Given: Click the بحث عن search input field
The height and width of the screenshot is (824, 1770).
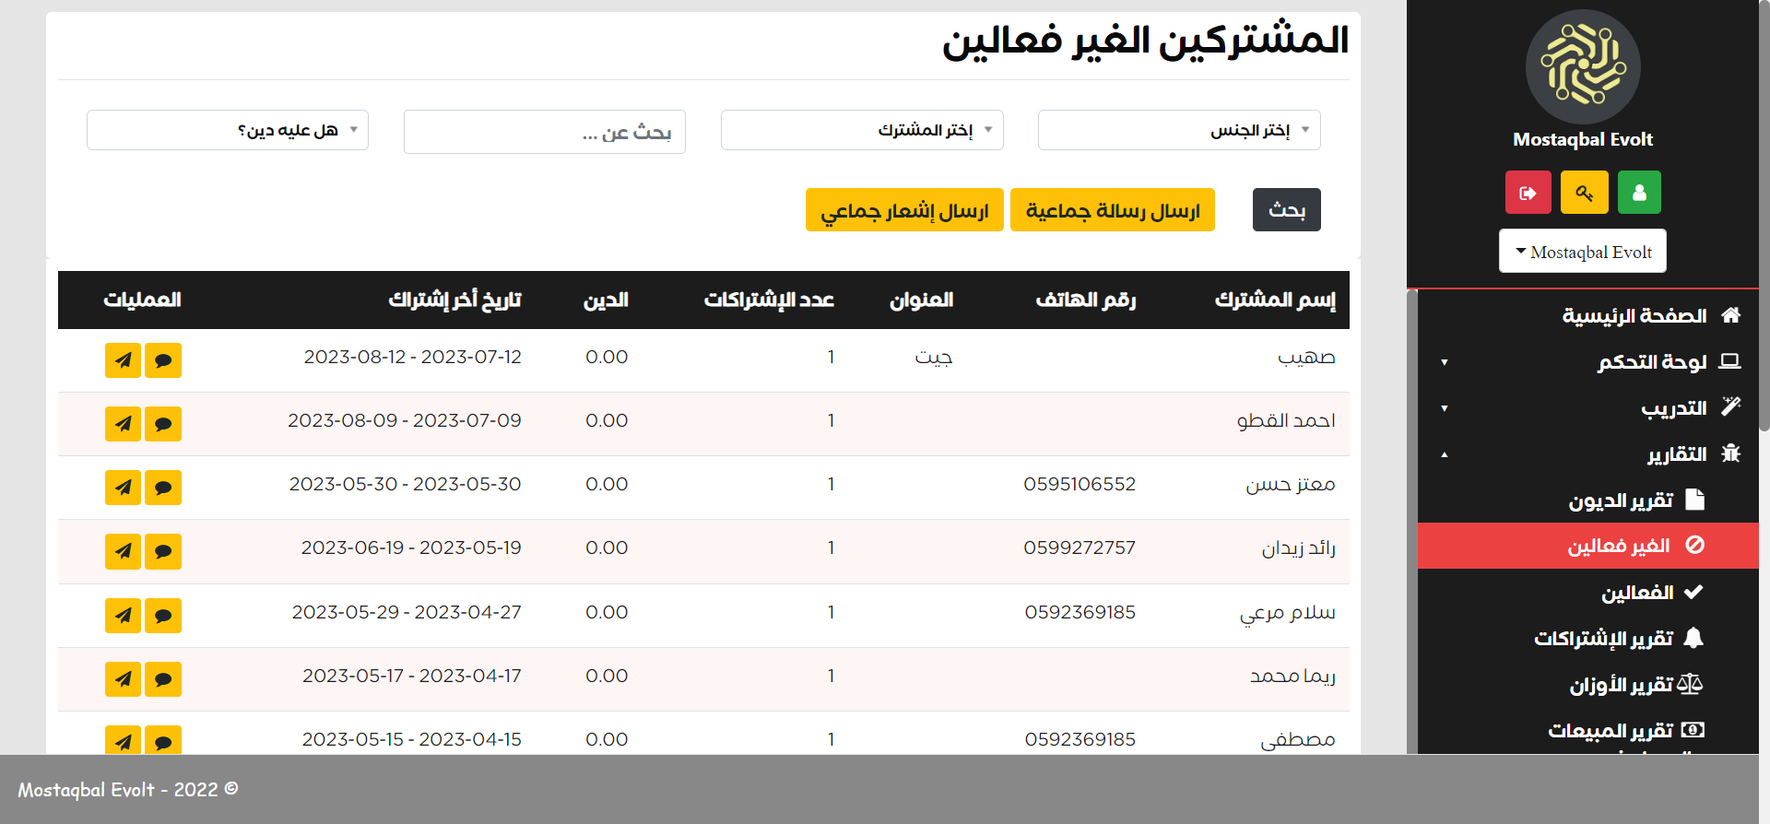Looking at the screenshot, I should tap(544, 133).
